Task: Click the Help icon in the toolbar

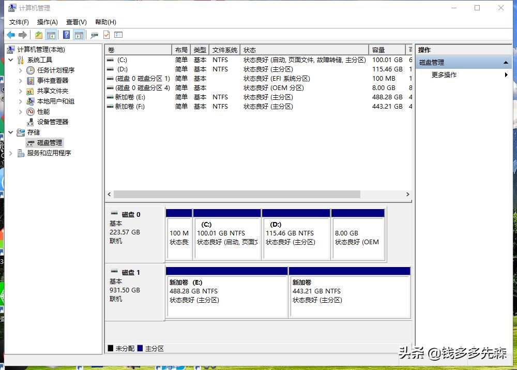Action: click(66, 35)
